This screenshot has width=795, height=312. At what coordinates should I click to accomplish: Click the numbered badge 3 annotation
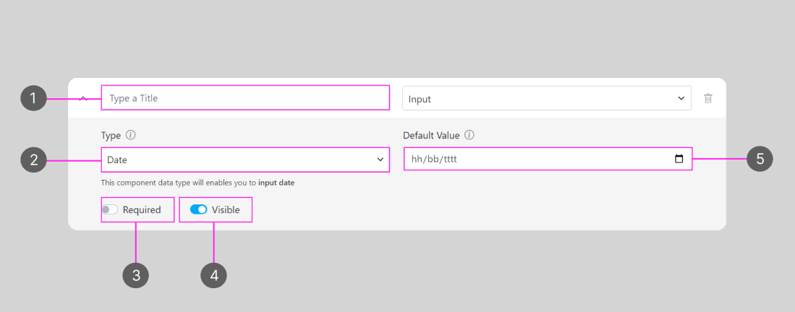click(x=135, y=275)
